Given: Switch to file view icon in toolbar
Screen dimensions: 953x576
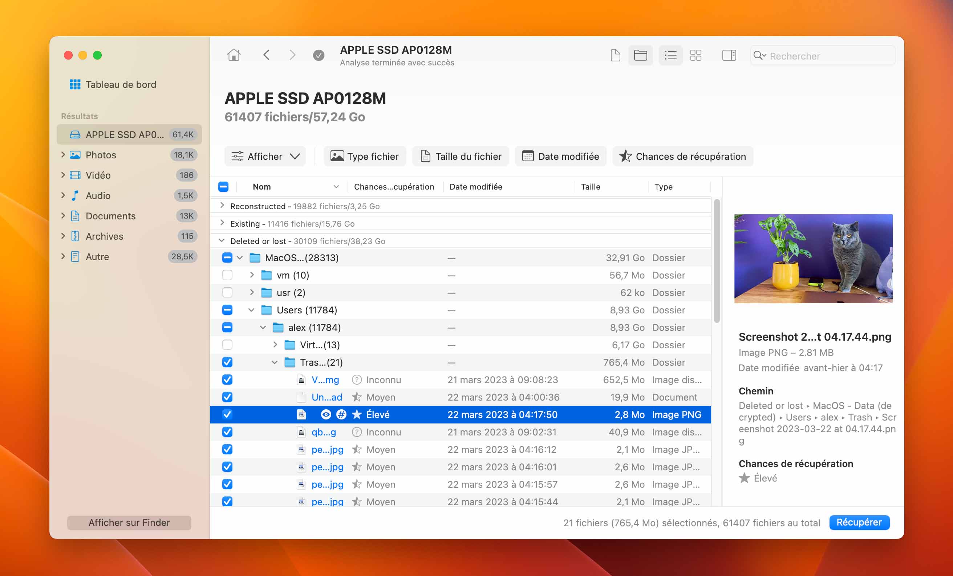Looking at the screenshot, I should (x=615, y=55).
